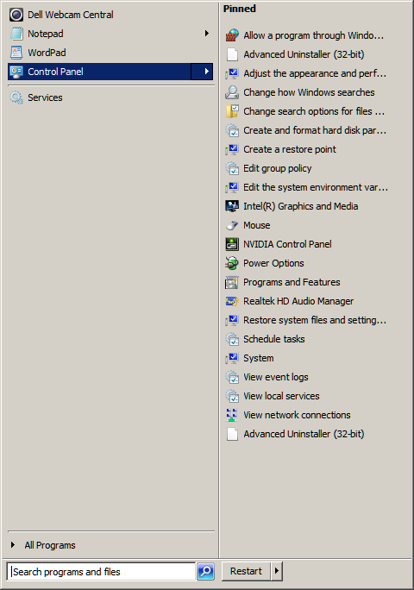Click the search magnifier button

[206, 572]
